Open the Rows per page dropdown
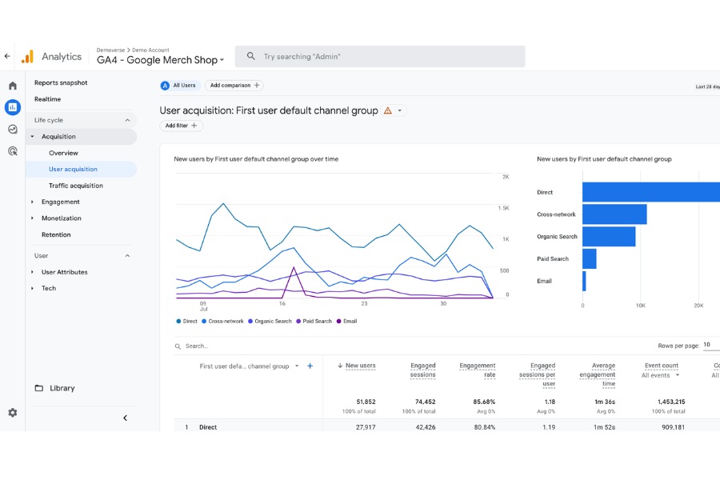 (711, 345)
